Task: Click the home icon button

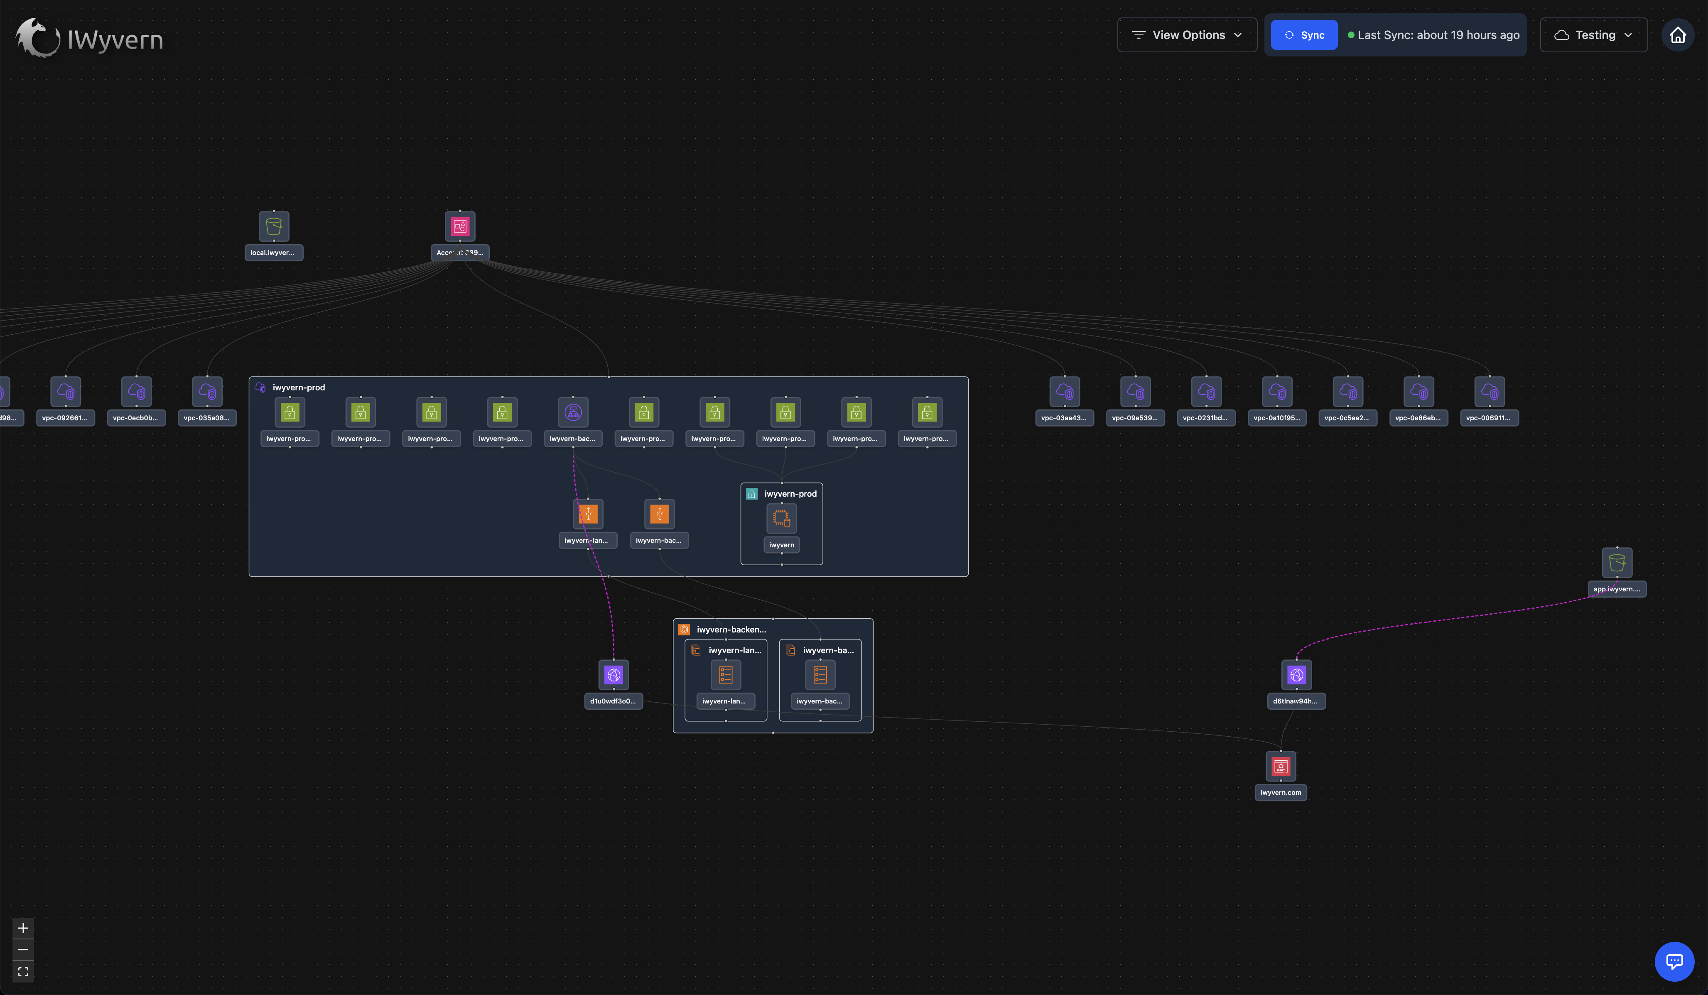Action: tap(1678, 35)
